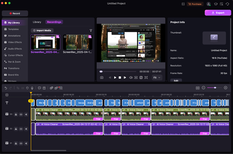The width and height of the screenshot is (233, 154).
Task: Click the group clips icon
Action: 52,88
